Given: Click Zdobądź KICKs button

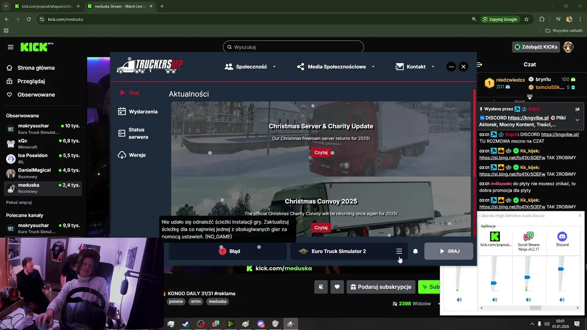Looking at the screenshot, I should click(536, 47).
